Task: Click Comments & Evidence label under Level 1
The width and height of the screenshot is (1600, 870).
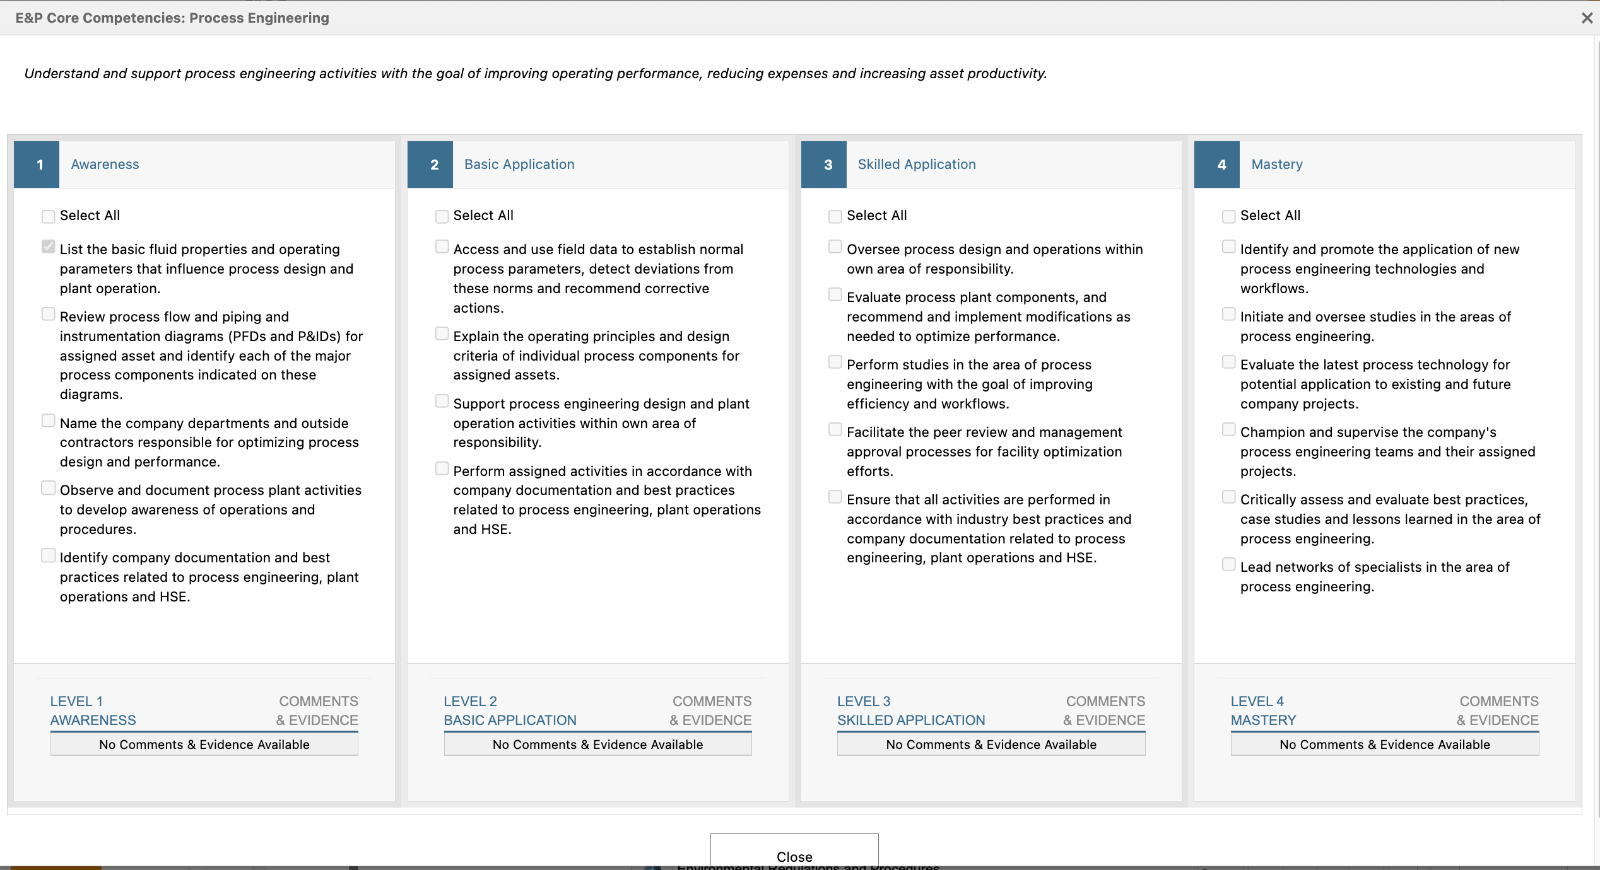Action: [317, 710]
